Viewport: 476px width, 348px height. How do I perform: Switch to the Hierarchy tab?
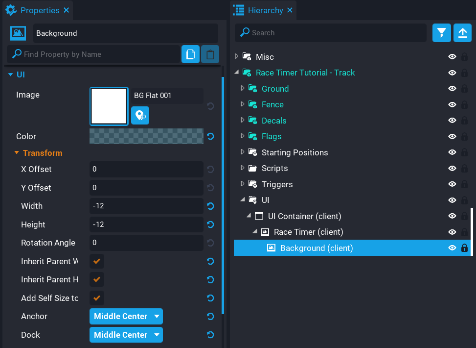(264, 10)
